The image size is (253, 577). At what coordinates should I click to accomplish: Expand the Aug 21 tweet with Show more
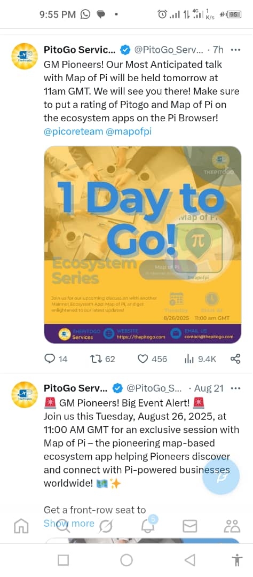pos(69,523)
